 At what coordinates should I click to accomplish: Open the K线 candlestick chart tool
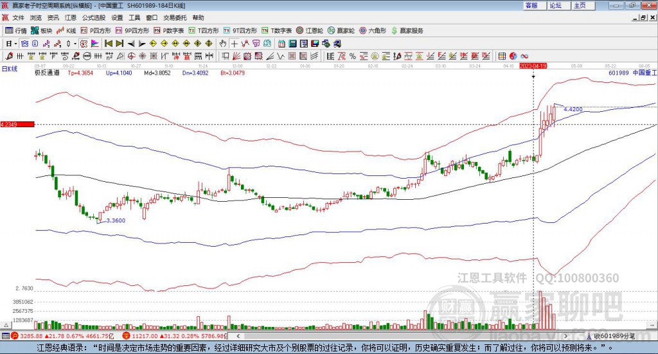(x=67, y=30)
